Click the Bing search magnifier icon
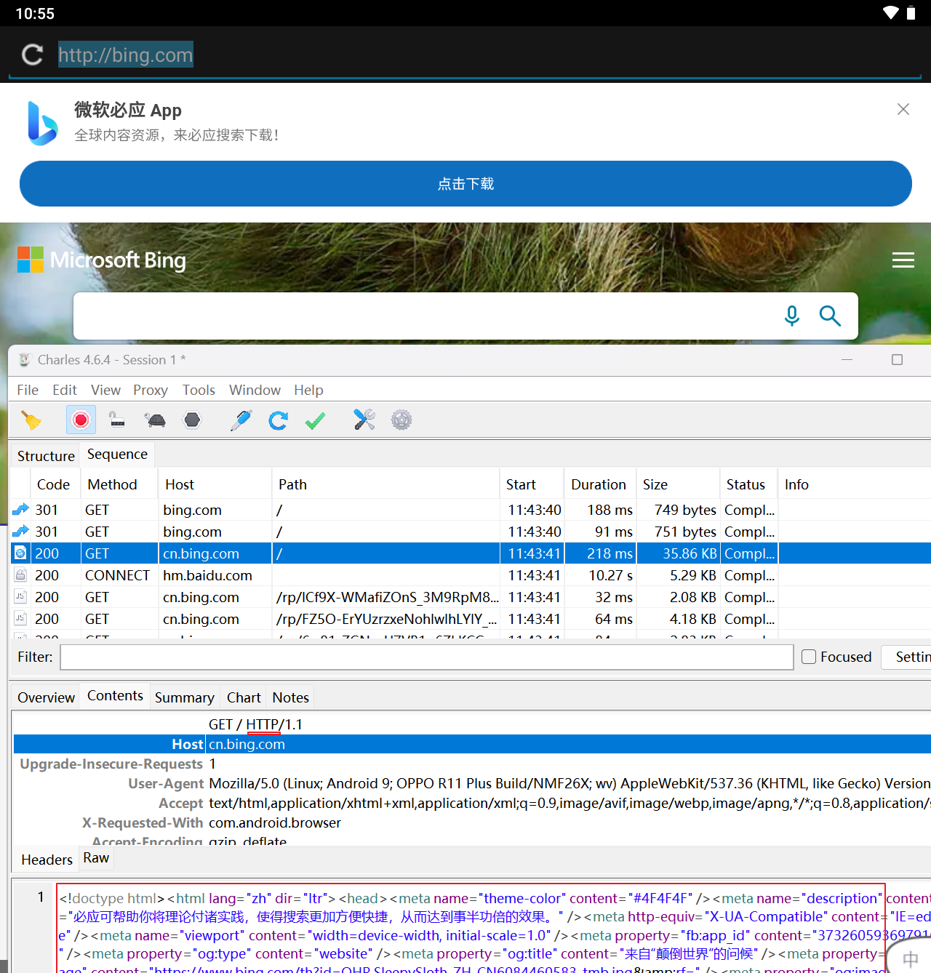 click(x=830, y=316)
